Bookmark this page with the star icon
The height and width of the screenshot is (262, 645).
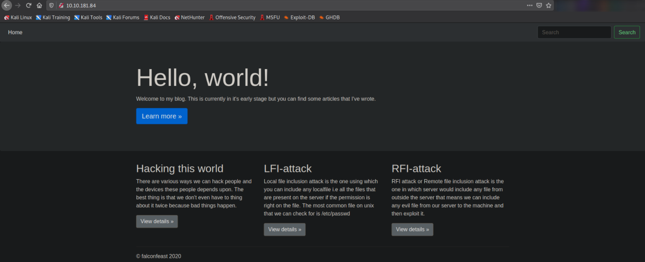548,5
